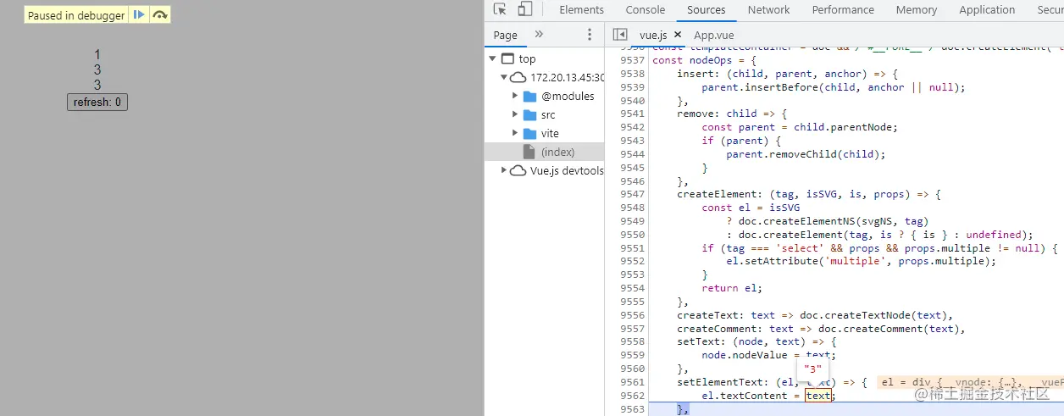Resume script execution in paused overlay
This screenshot has height=416, width=1064.
tap(139, 15)
